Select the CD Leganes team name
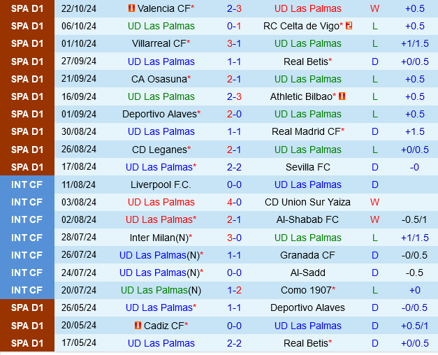The height and width of the screenshot is (355, 438). coord(159,150)
